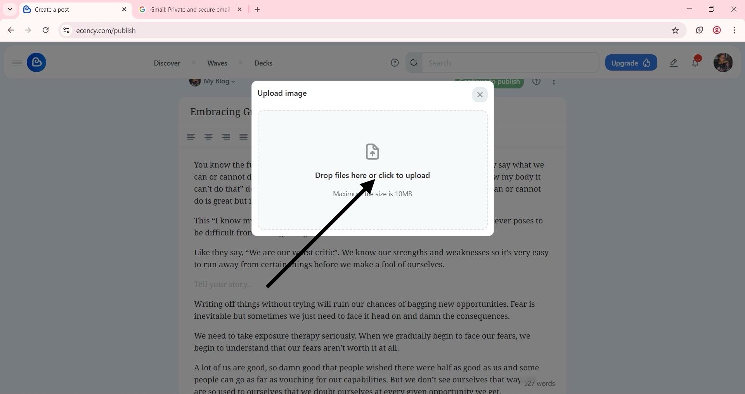Open the Chrome profile icon

point(717,30)
